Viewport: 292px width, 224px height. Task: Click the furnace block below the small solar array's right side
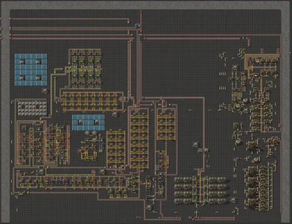[x=116, y=149]
